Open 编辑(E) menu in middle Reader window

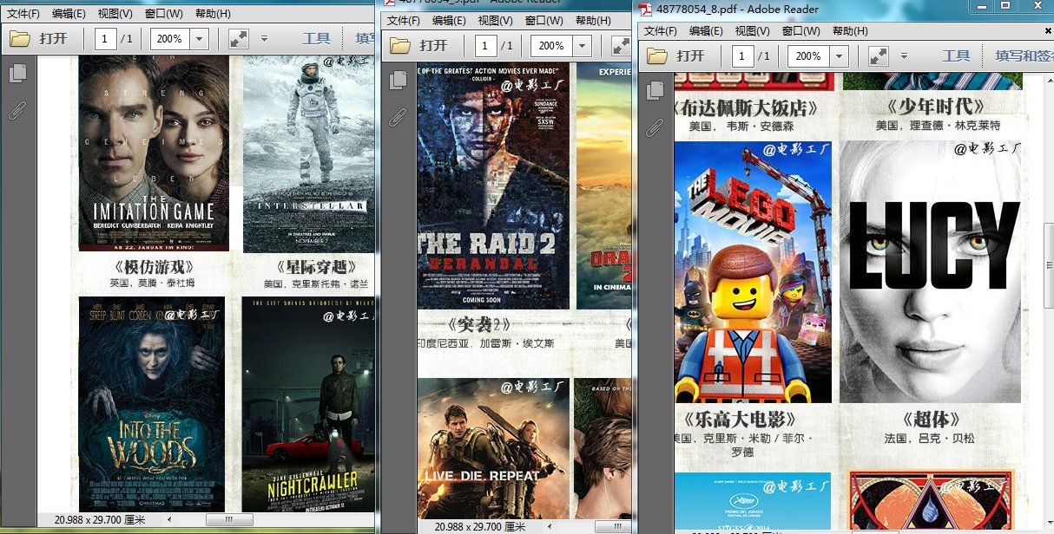point(449,21)
